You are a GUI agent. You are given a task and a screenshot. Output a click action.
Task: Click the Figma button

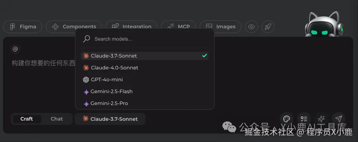click(x=23, y=27)
